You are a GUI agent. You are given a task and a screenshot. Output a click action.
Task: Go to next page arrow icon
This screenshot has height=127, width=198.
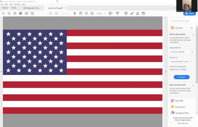coord(56,13)
